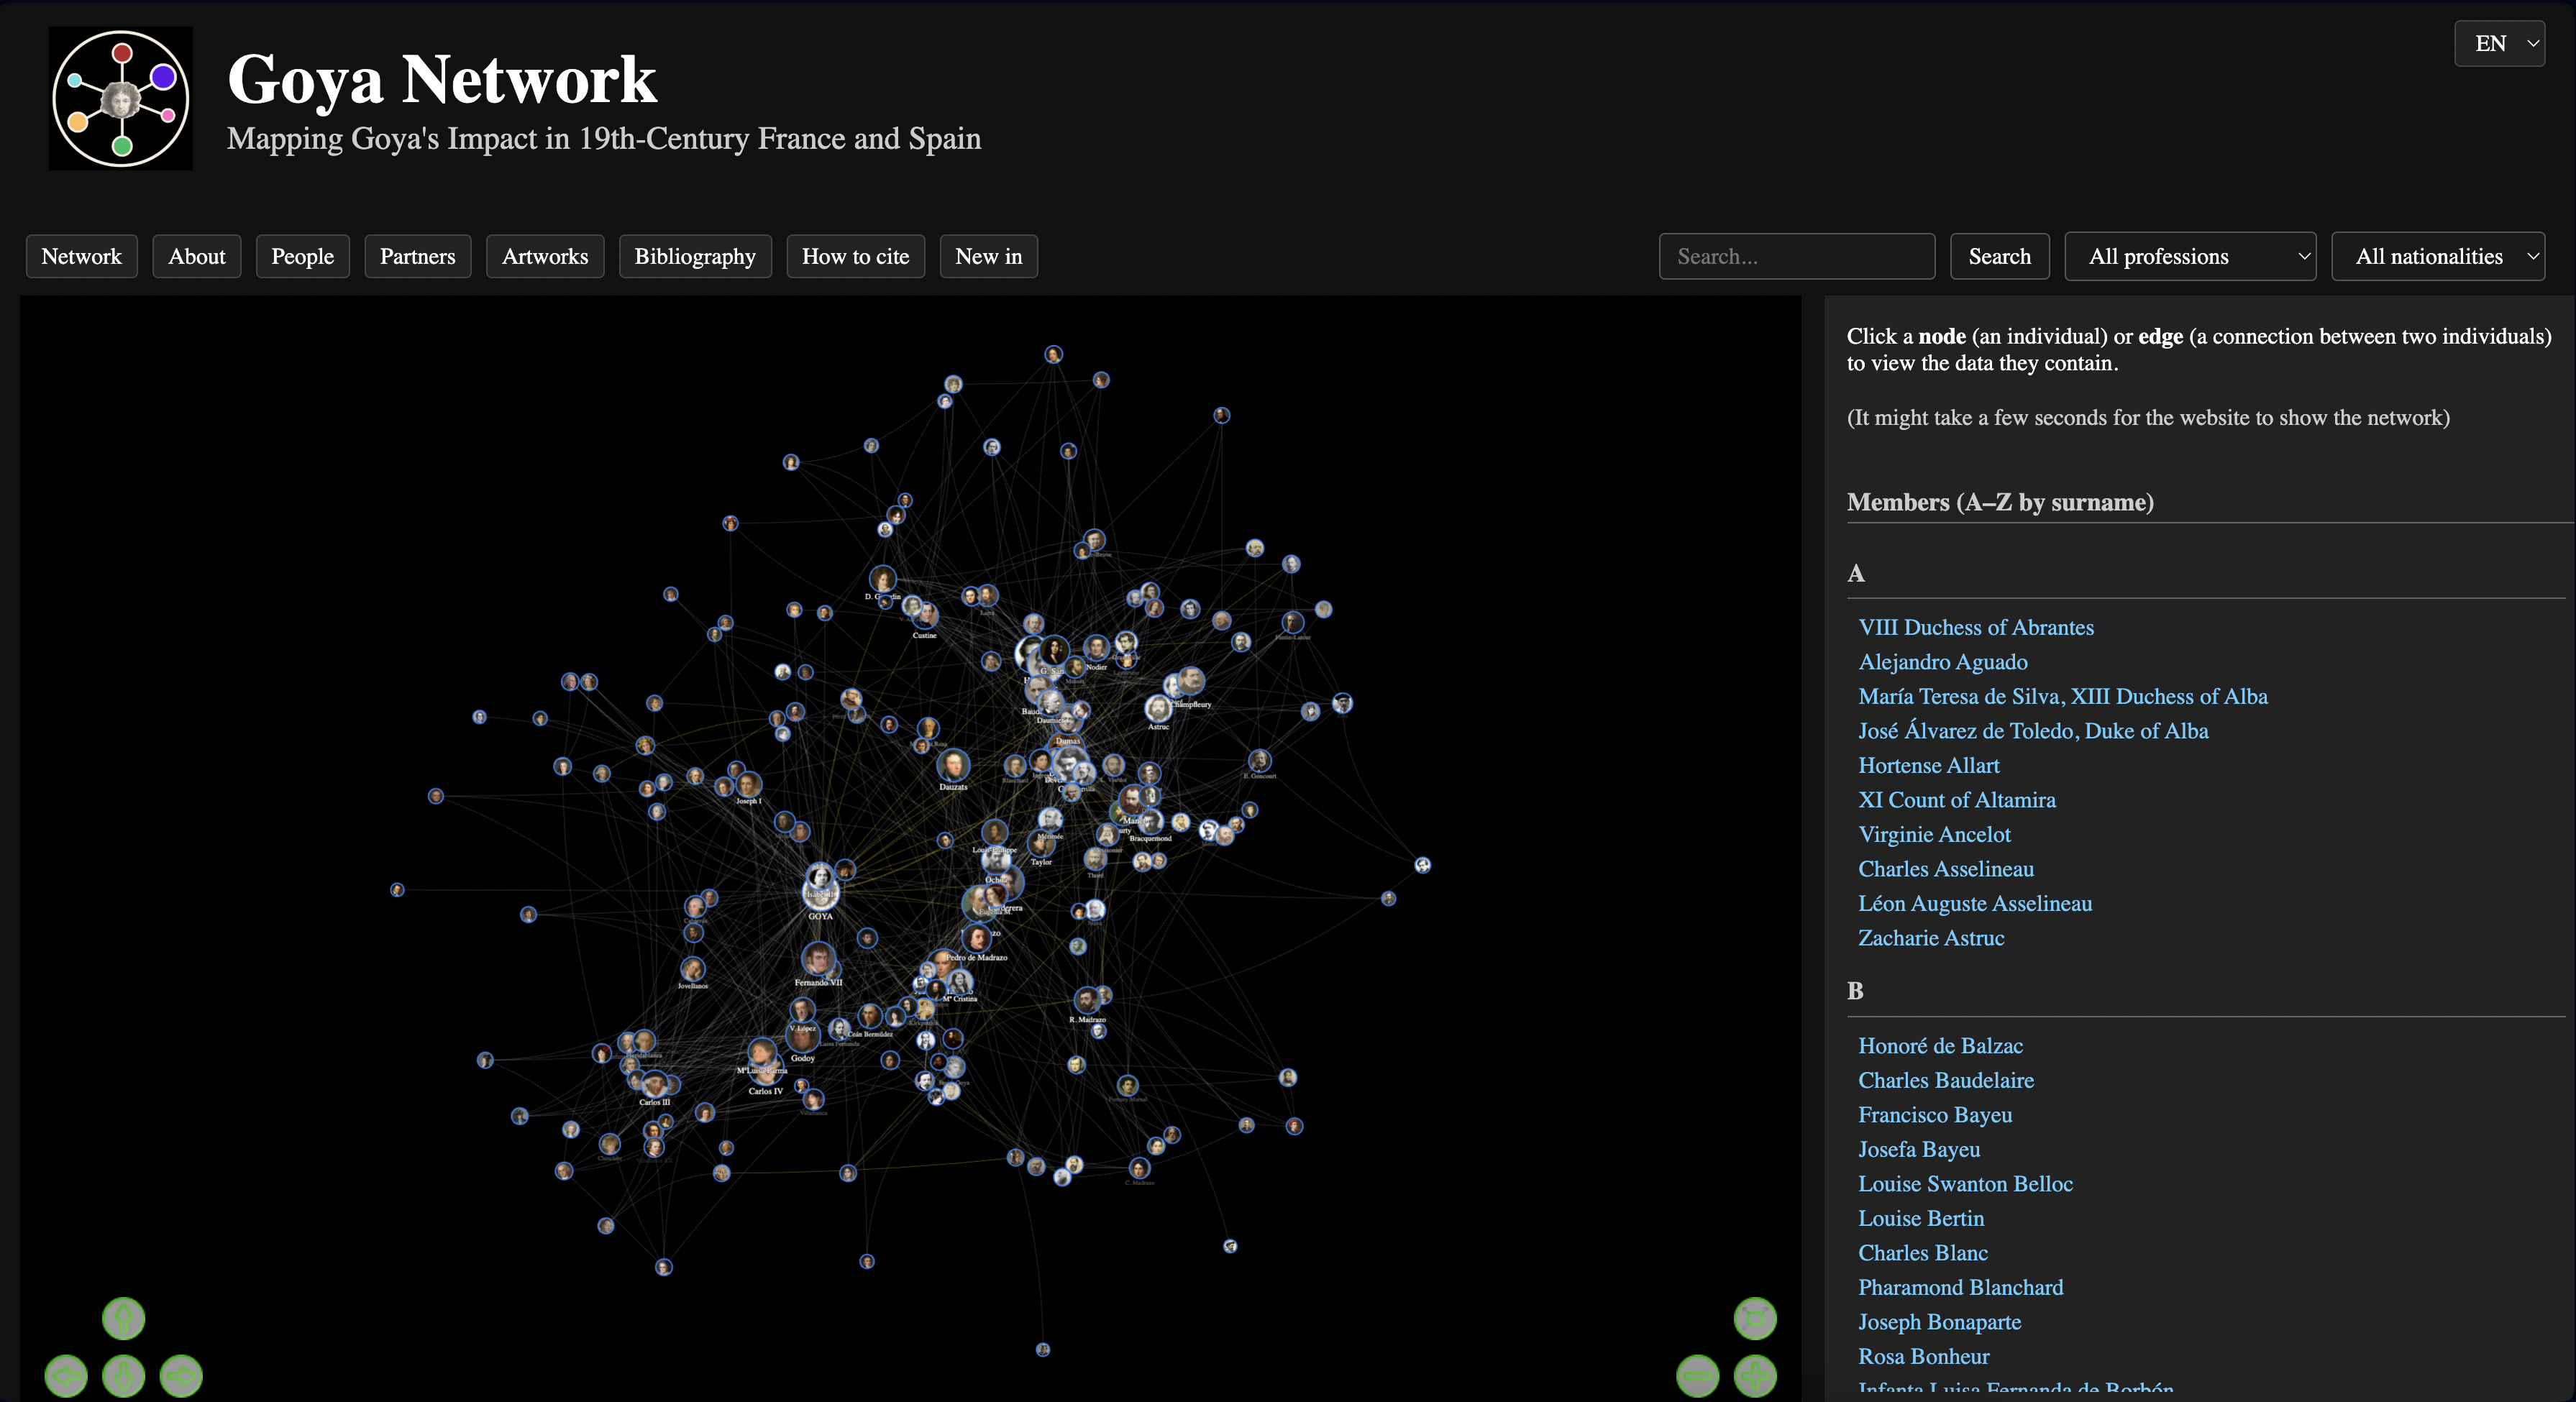Image resolution: width=2576 pixels, height=1402 pixels.
Task: Select the zoom in plus icon
Action: (1756, 1376)
